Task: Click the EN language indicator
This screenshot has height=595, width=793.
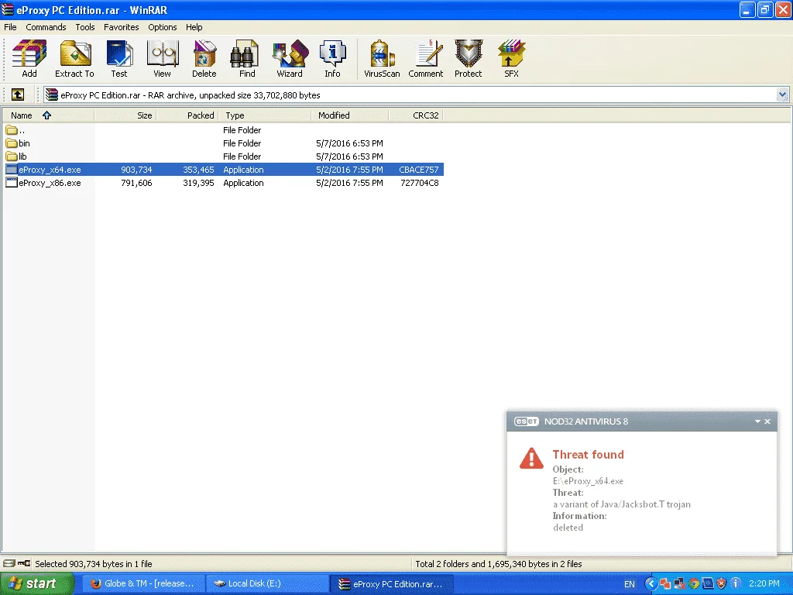Action: tap(629, 584)
